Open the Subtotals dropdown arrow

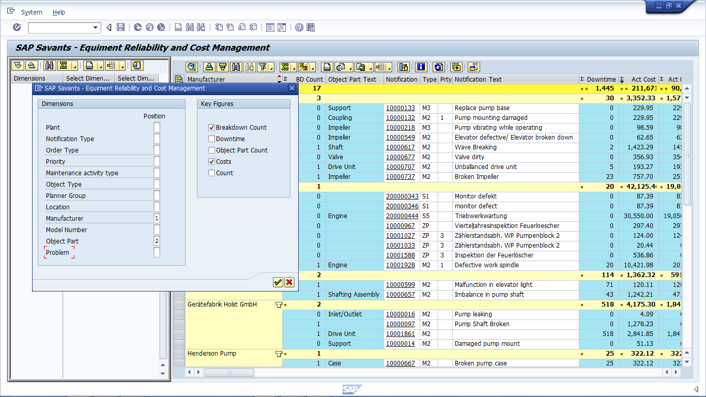(x=313, y=67)
